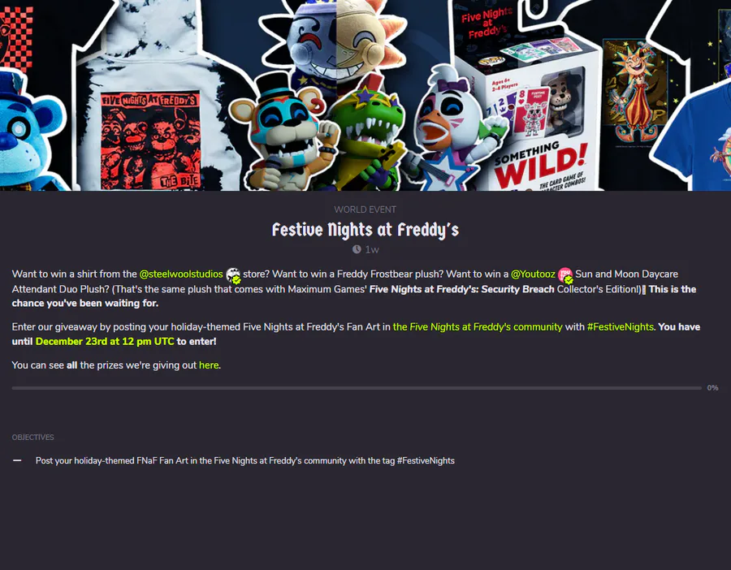Viewport: 731px width, 570px height.
Task: Click the WORLD EVENT label
Action: (365, 209)
